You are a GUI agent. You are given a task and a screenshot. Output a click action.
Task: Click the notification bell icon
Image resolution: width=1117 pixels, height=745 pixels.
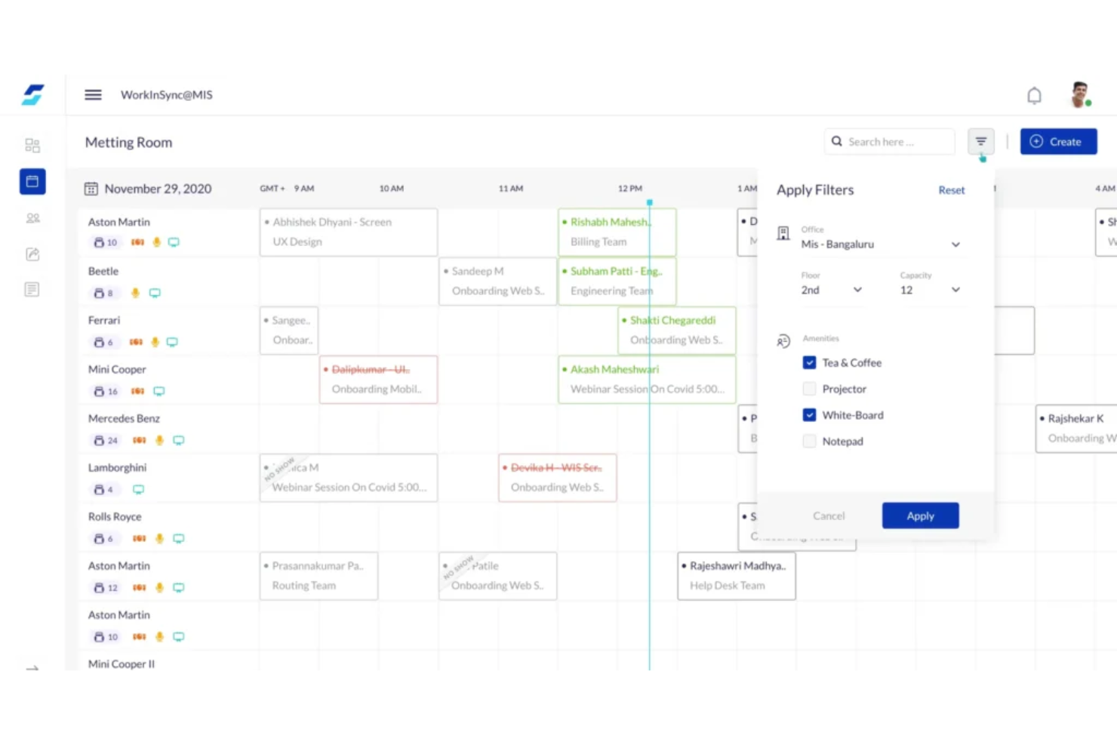click(1034, 95)
